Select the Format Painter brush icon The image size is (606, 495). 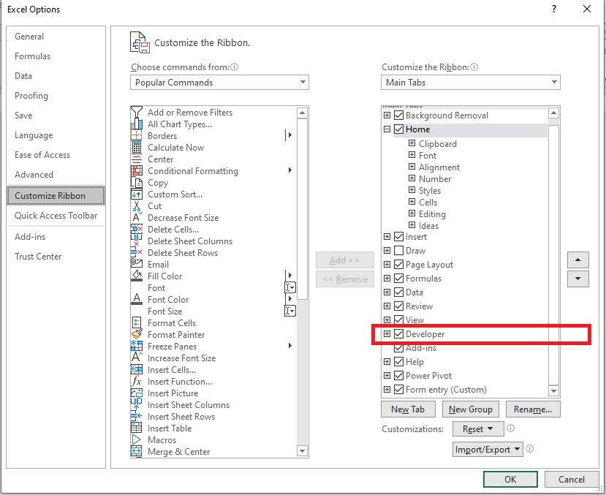click(x=137, y=335)
